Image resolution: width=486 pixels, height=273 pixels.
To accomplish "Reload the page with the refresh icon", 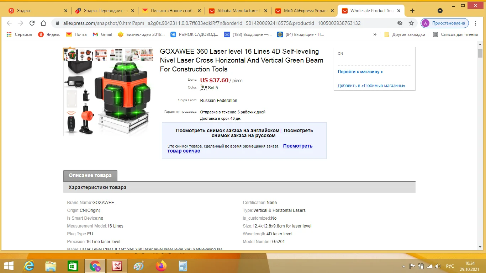I will (x=32, y=23).
